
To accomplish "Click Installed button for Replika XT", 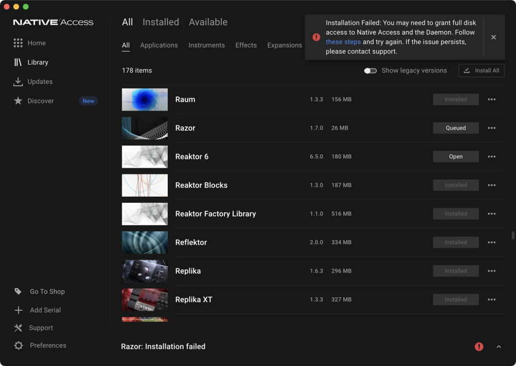I will tap(456, 300).
